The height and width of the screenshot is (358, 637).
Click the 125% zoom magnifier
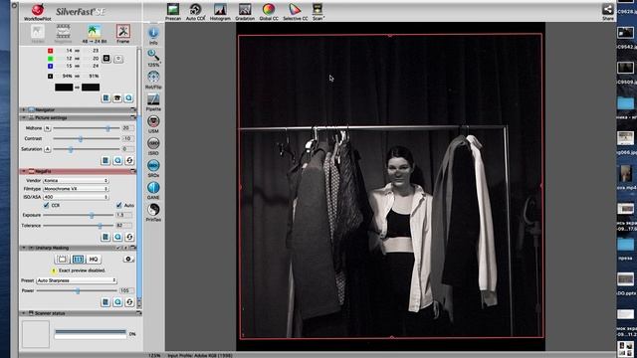click(x=153, y=58)
